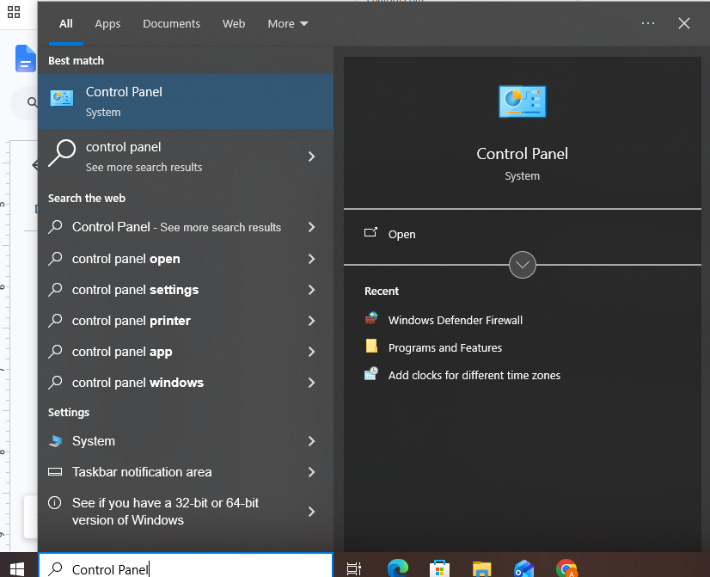The width and height of the screenshot is (710, 577).
Task: Close the search panel with X
Action: click(x=683, y=23)
